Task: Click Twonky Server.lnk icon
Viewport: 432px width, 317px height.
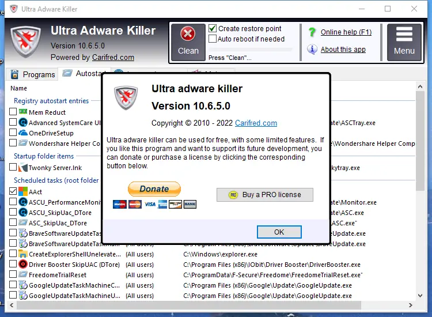Action: pos(23,168)
